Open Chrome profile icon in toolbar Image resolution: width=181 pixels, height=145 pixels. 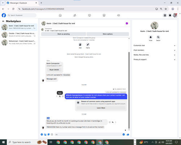click(x=173, y=9)
